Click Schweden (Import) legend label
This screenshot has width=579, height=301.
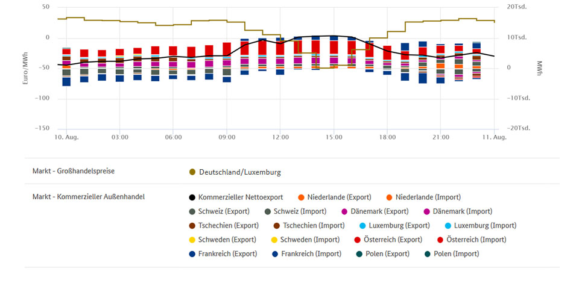pyautogui.click(x=310, y=240)
